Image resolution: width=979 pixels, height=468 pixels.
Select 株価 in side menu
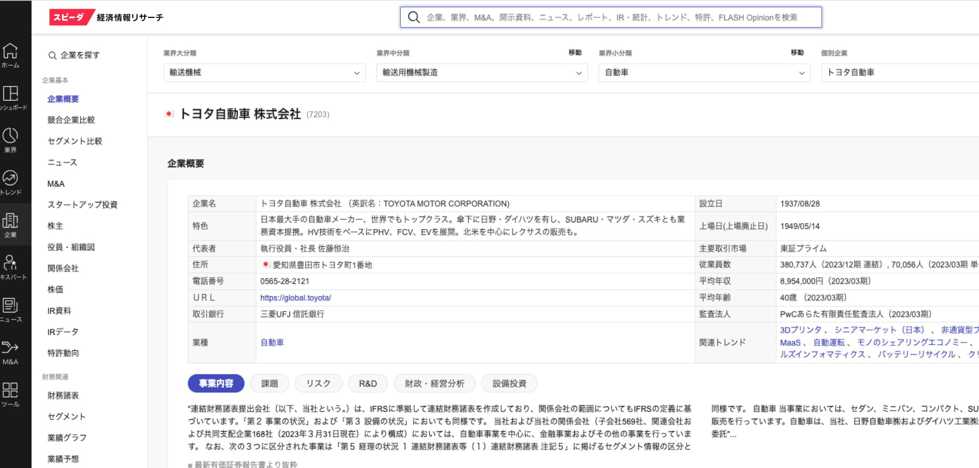55,290
